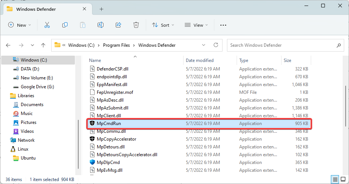This screenshot has height=184, width=349.
Task: Select MpEvMsg.dll file name
Action: (109, 170)
